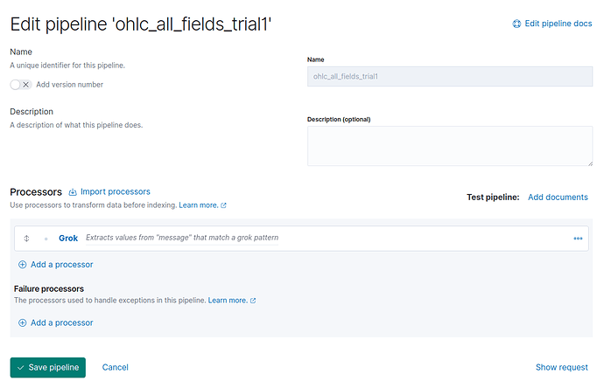The height and width of the screenshot is (388, 604).
Task: Click the Grok processor status dot
Action: pyautogui.click(x=46, y=239)
